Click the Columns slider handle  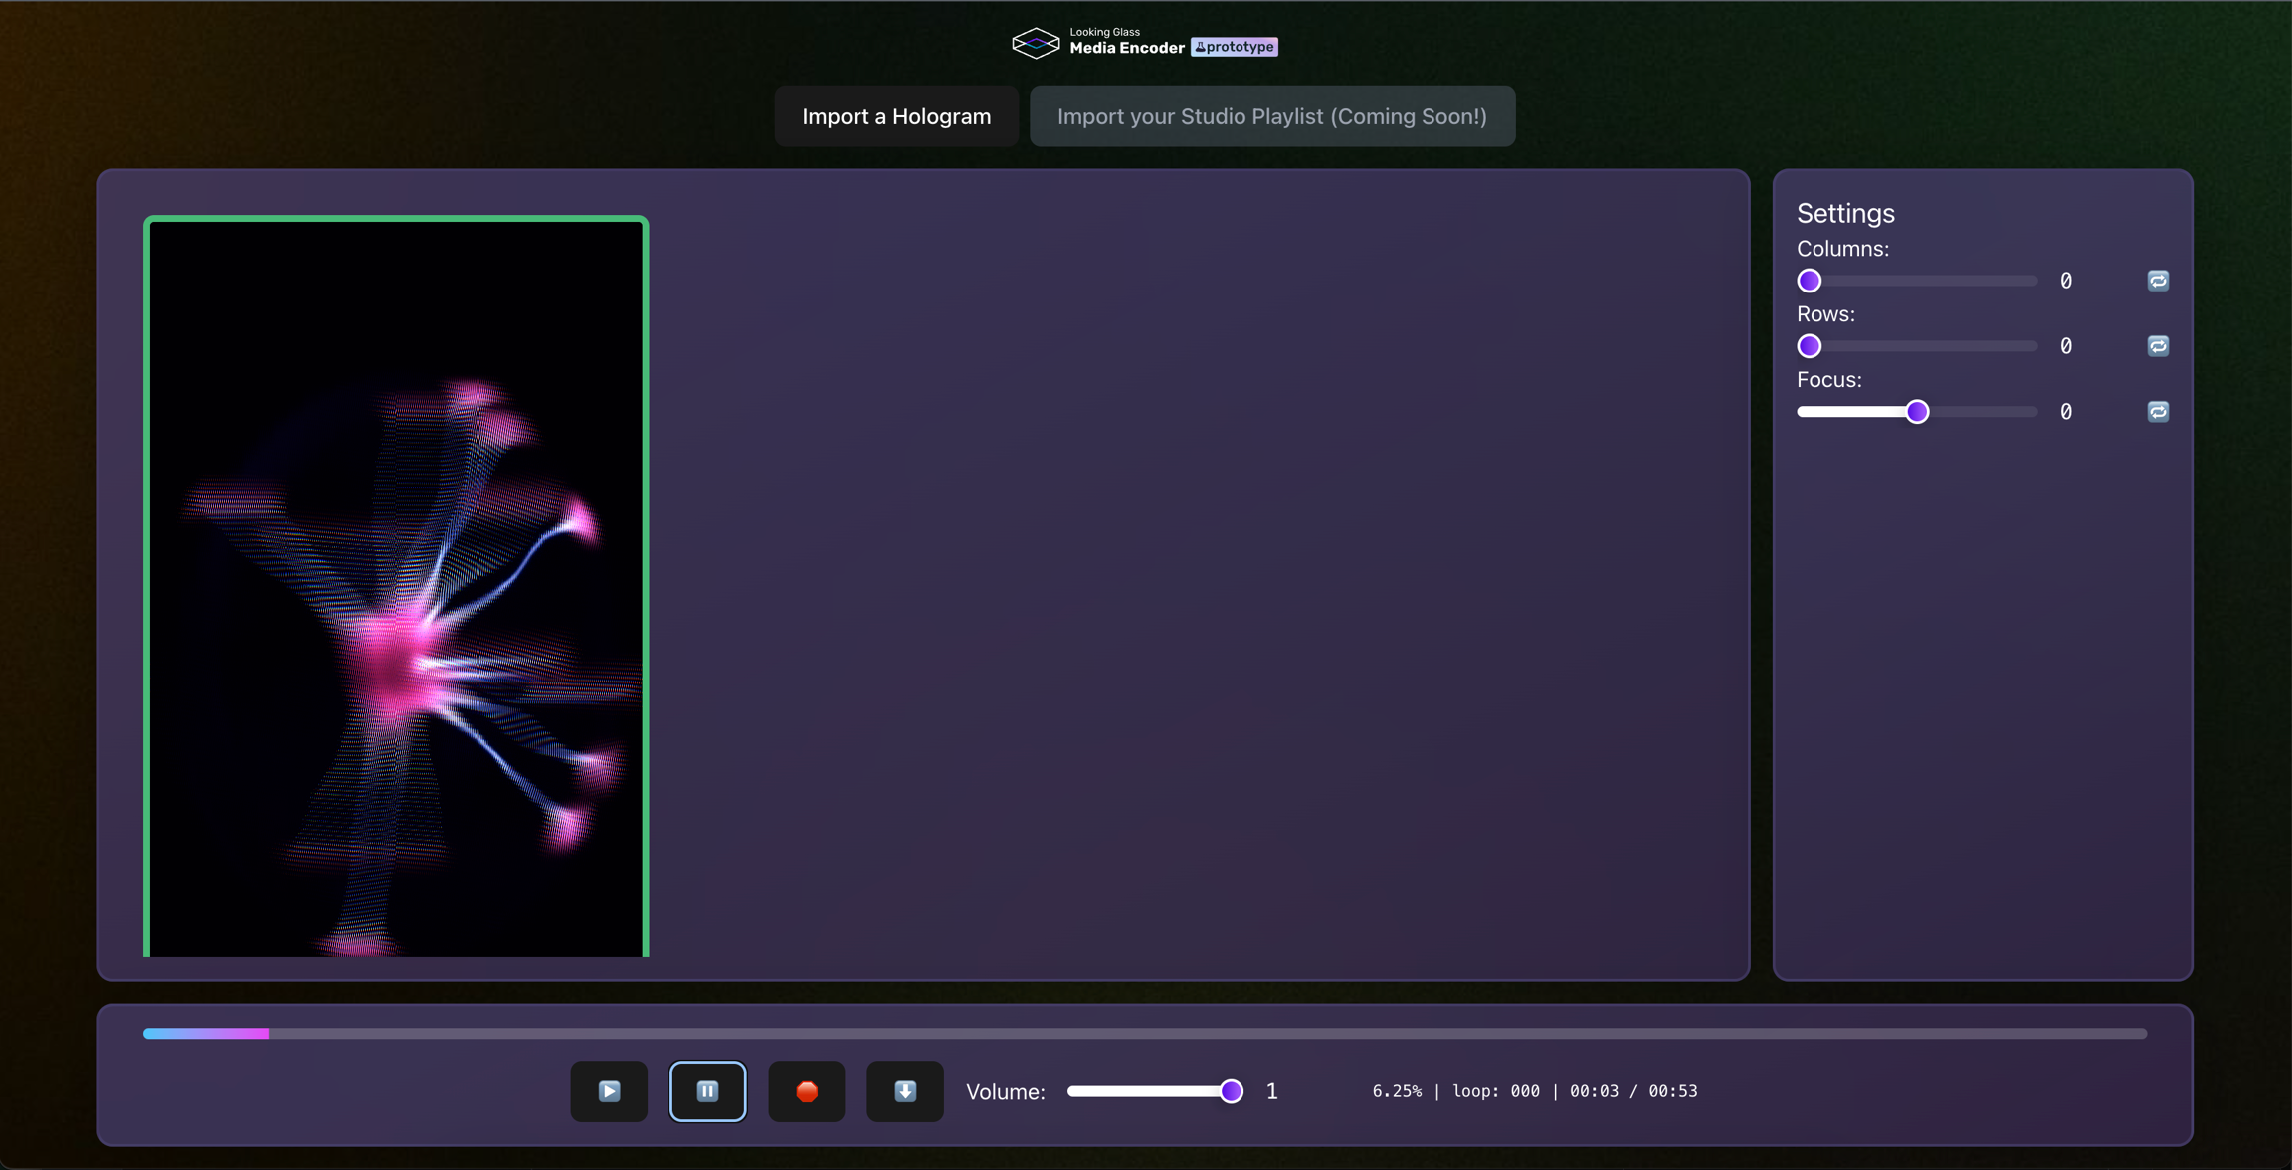click(x=1809, y=281)
